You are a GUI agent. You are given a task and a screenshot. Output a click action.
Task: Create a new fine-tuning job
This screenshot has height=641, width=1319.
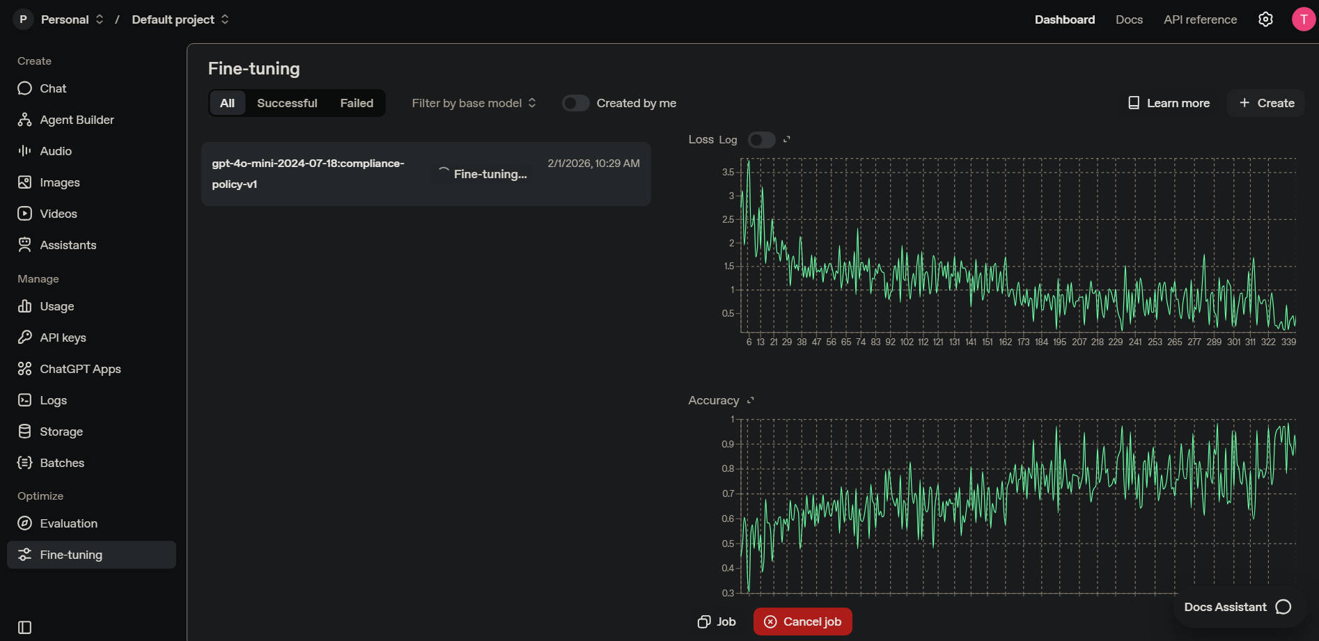(x=1266, y=103)
